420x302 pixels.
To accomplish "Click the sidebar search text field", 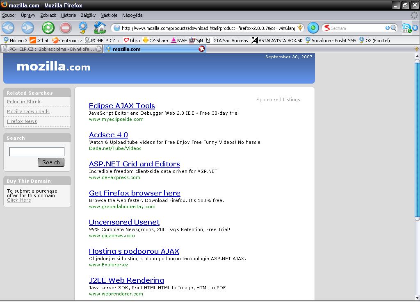I will point(37,152).
